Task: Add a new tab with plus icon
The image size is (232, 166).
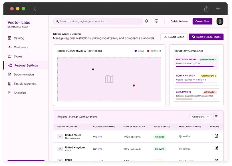Action: coord(218,9)
